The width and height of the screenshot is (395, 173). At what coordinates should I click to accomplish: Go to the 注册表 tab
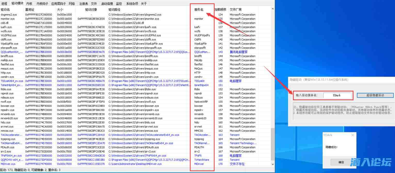(84, 4)
